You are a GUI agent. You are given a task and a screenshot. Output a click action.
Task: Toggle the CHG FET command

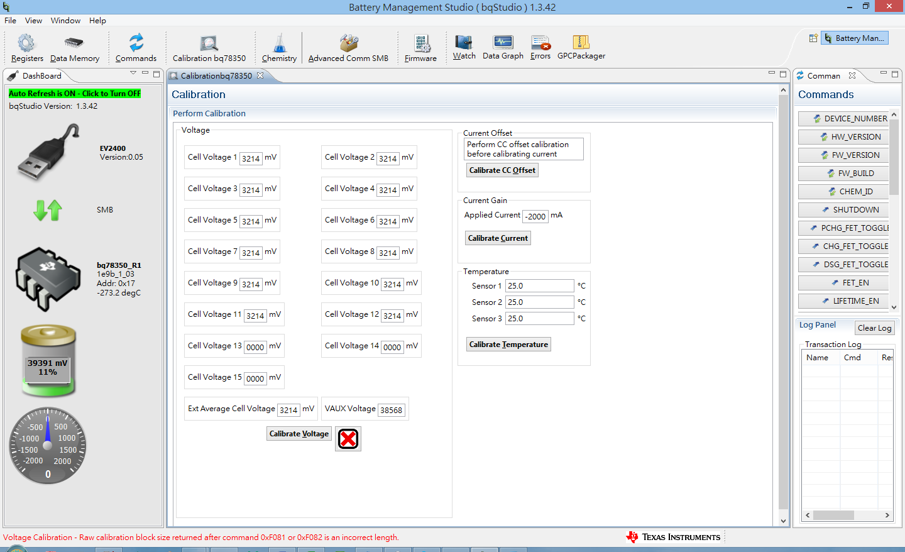click(x=843, y=246)
